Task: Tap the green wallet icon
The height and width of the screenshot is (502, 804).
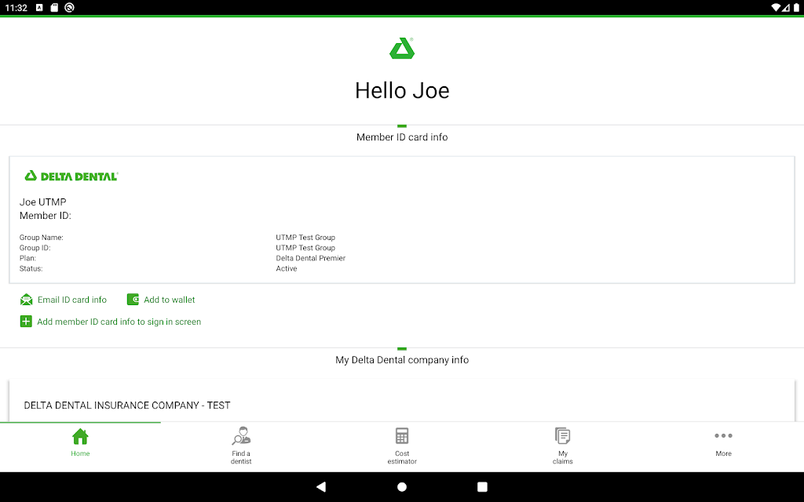Action: 133,300
